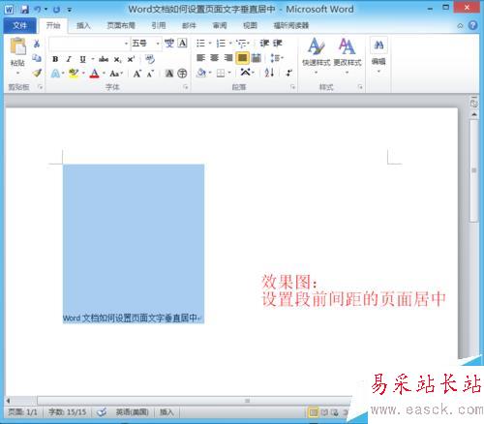Toggle Distributed alignment button

click(257, 58)
